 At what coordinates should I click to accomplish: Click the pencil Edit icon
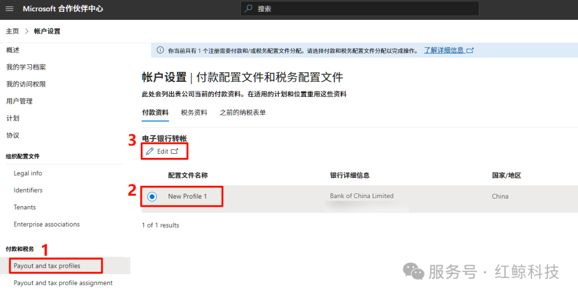click(150, 151)
